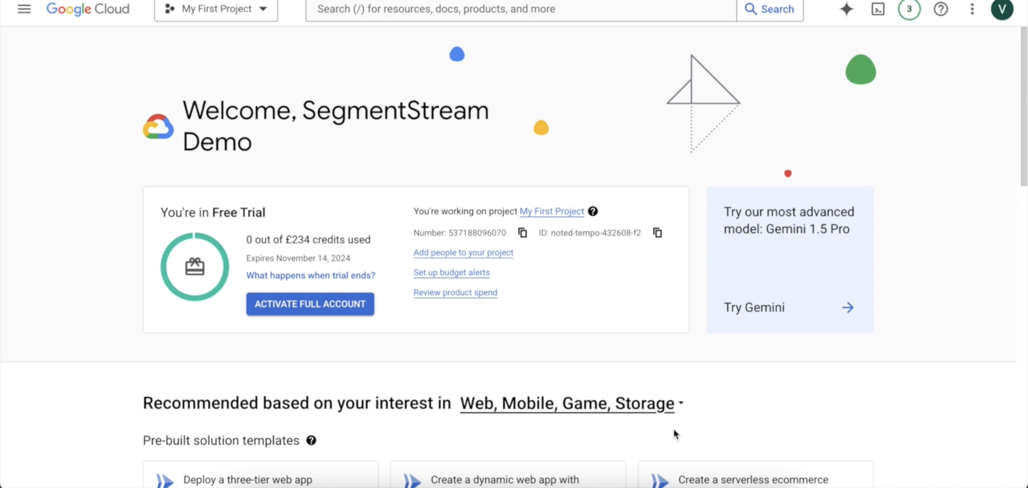The image size is (1028, 488).
Task: Click the Gemini sparkle icon
Action: (846, 9)
